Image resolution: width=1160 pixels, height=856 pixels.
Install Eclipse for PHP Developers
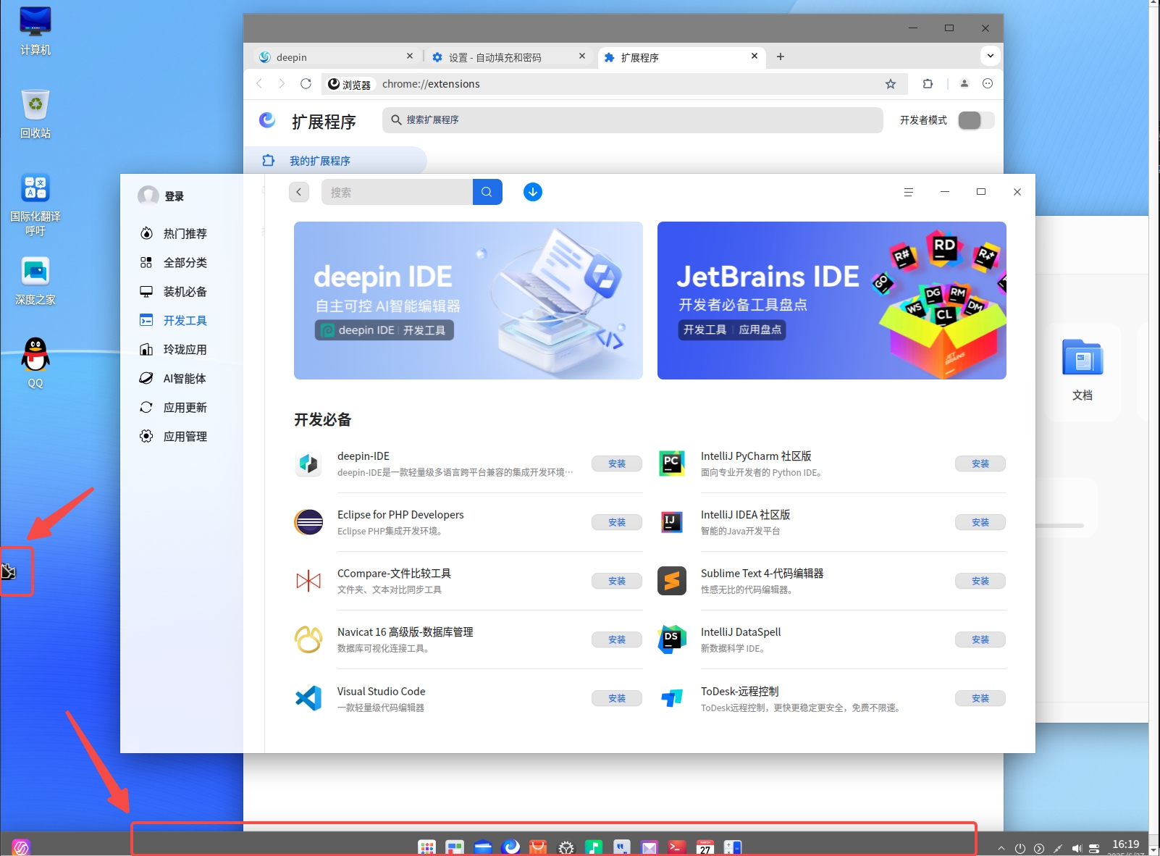tap(617, 522)
